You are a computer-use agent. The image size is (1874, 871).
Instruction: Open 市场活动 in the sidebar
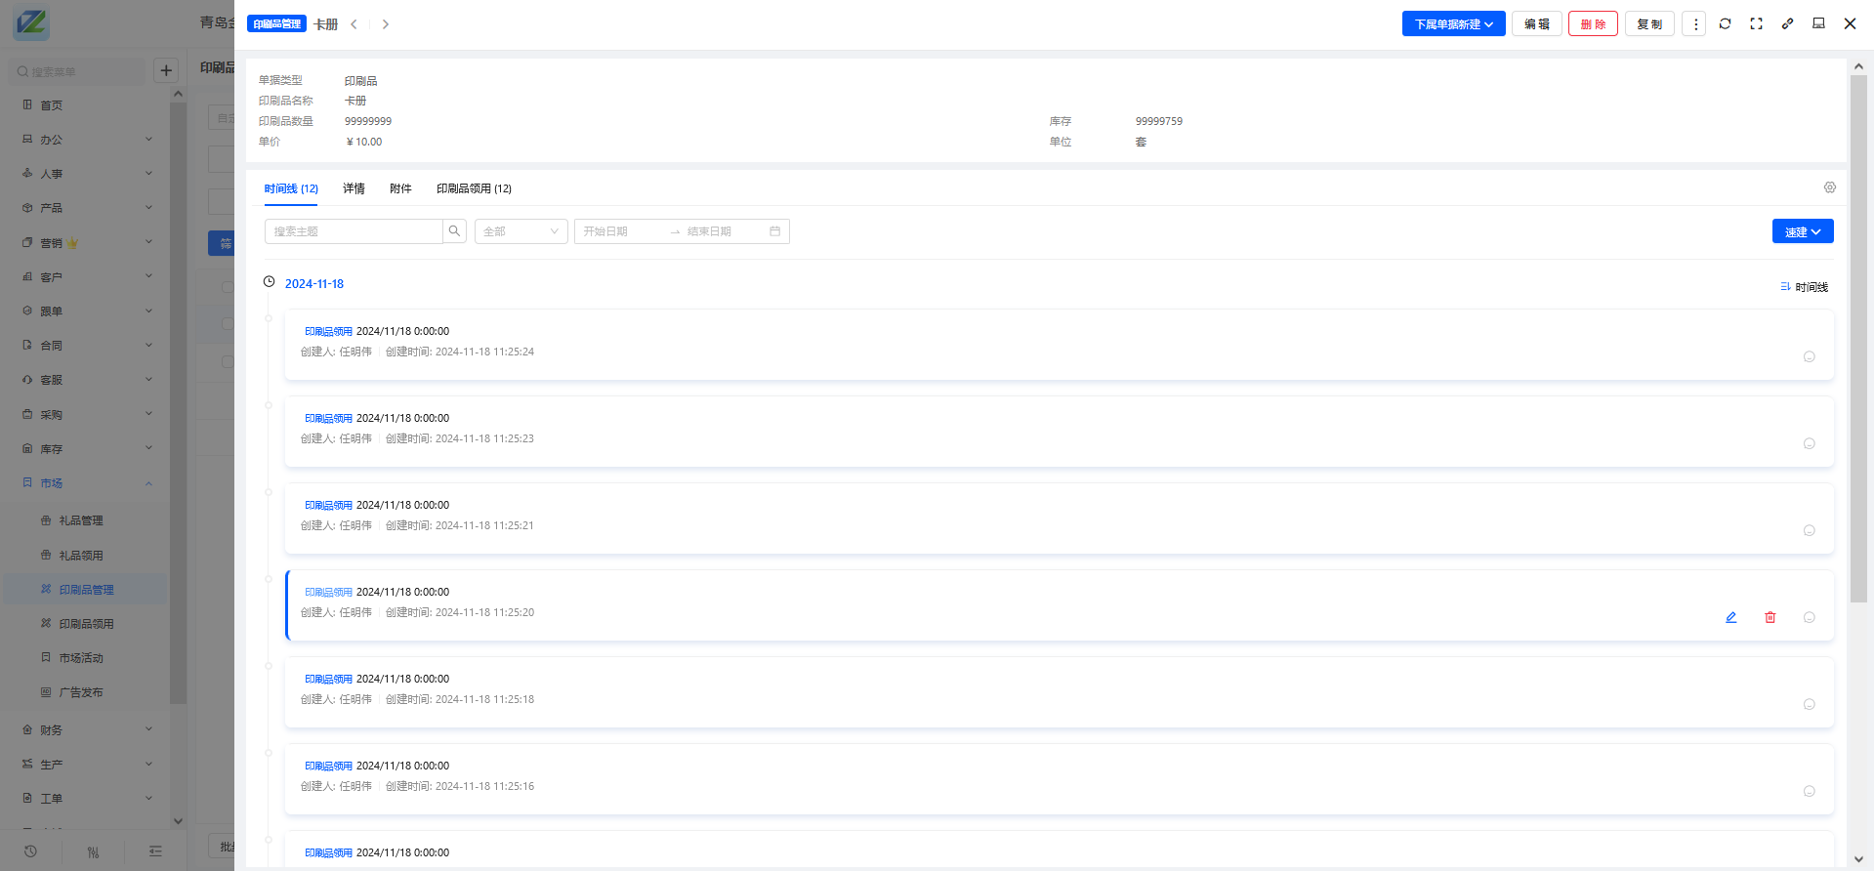pos(81,658)
